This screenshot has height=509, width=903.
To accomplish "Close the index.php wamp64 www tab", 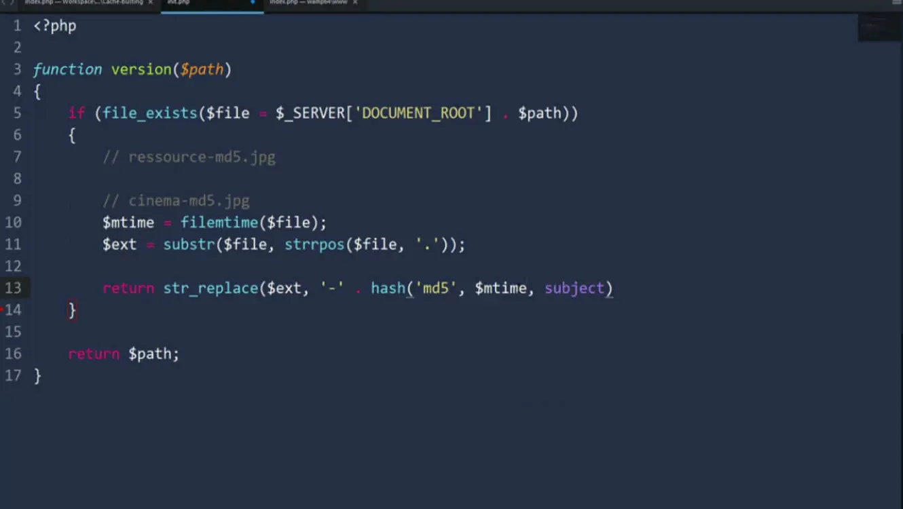I will tap(354, 3).
